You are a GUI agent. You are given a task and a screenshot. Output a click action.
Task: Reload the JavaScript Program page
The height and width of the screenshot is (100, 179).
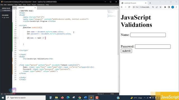129,7
